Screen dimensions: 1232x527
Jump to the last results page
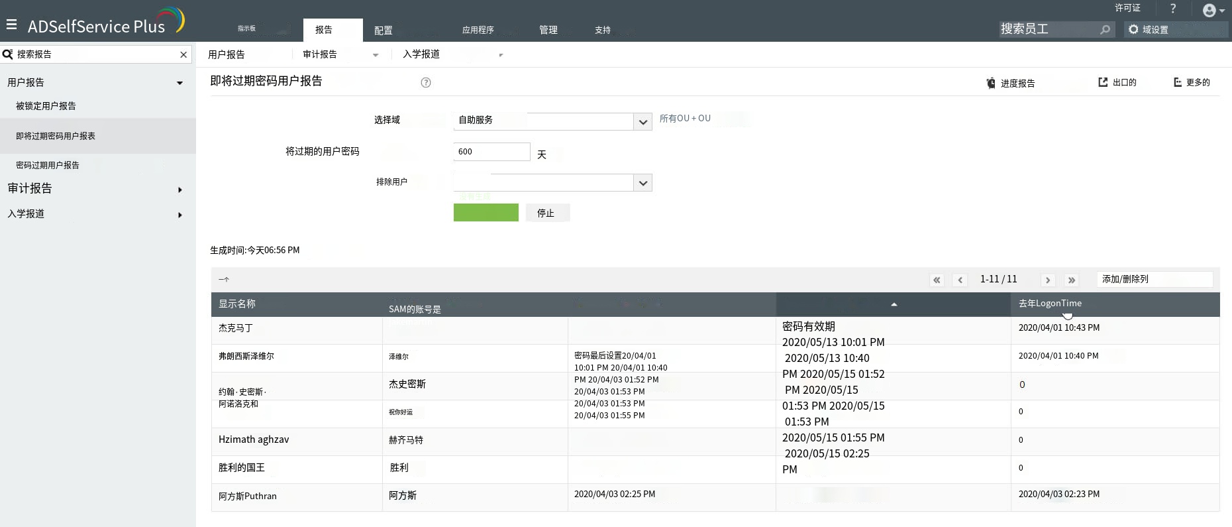[x=1072, y=280]
